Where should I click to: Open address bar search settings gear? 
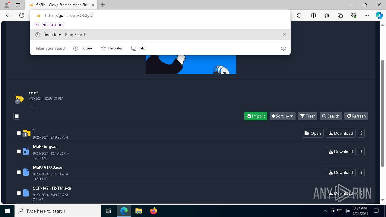283,48
